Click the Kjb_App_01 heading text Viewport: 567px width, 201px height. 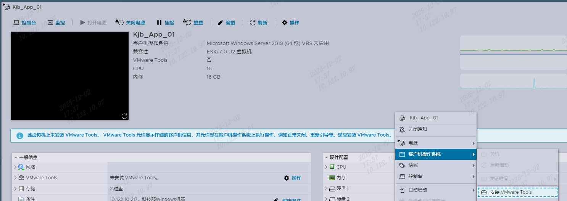point(154,35)
